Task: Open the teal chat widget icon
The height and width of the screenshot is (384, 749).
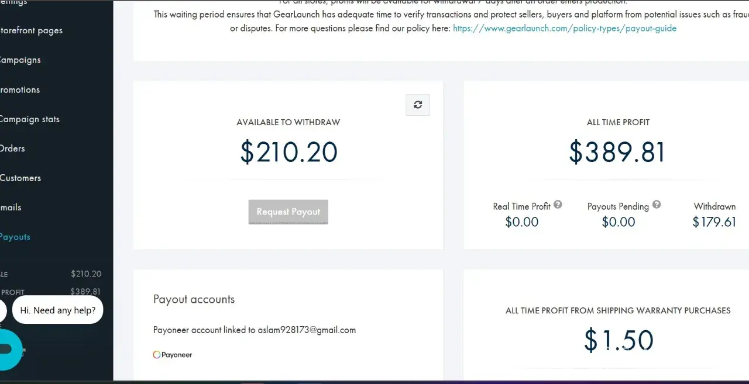Action: [7, 349]
